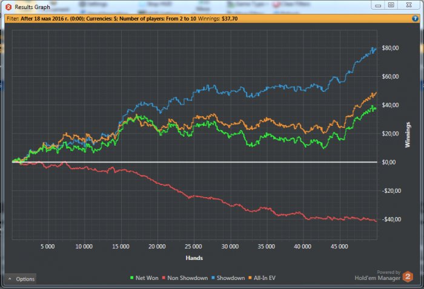The width and height of the screenshot is (424, 289).
Task: Click the Hold'em Manager icon in title bar
Action: tap(8, 7)
